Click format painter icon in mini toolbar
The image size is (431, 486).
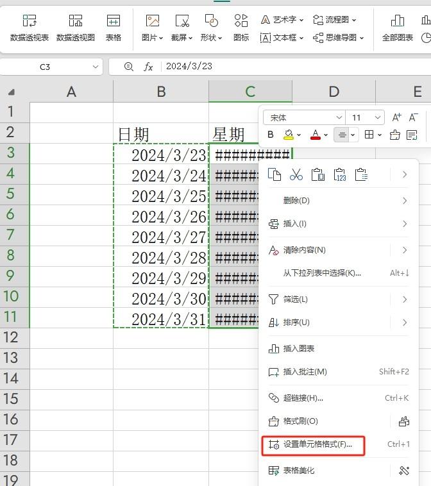pos(394,135)
